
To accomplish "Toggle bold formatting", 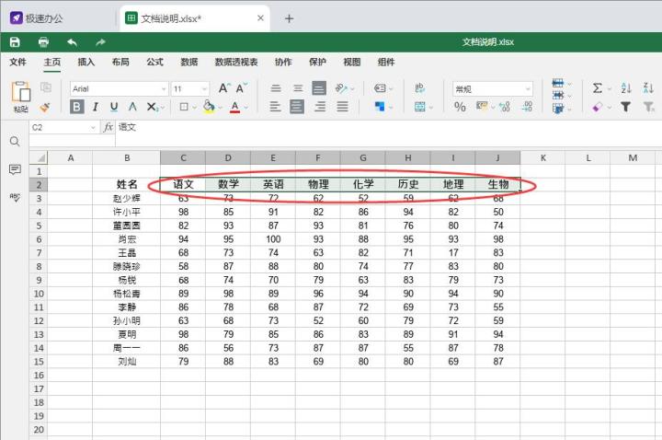I will coord(77,107).
